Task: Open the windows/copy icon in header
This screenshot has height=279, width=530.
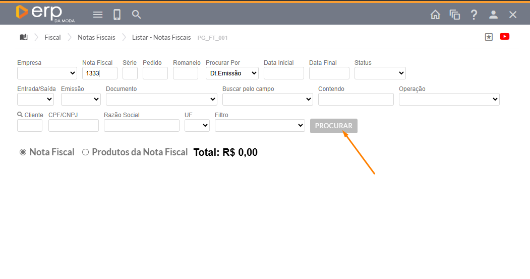Action: tap(455, 15)
